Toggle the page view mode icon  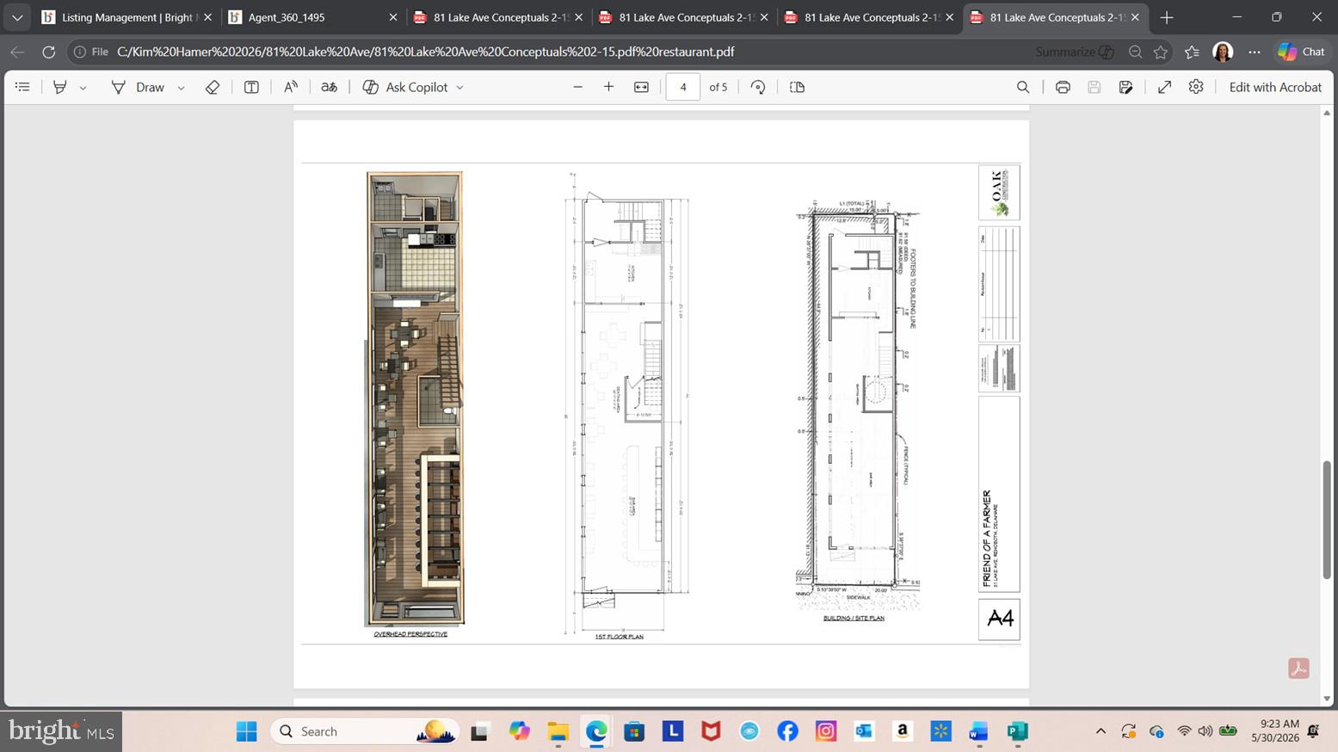click(x=797, y=87)
